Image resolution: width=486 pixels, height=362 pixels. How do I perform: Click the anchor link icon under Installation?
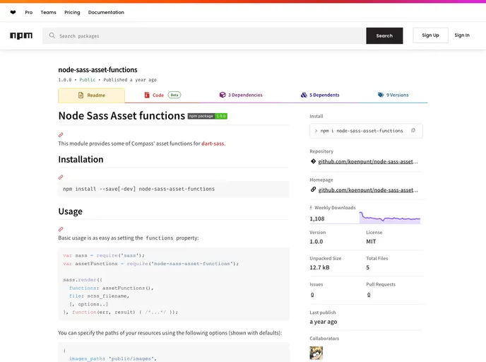[61, 177]
